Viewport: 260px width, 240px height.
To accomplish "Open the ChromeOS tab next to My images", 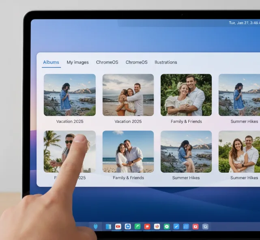I will coord(107,62).
